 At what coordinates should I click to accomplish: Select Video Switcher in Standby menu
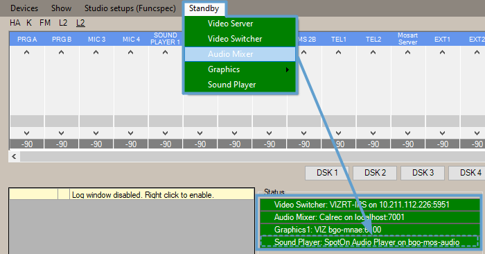click(240, 39)
